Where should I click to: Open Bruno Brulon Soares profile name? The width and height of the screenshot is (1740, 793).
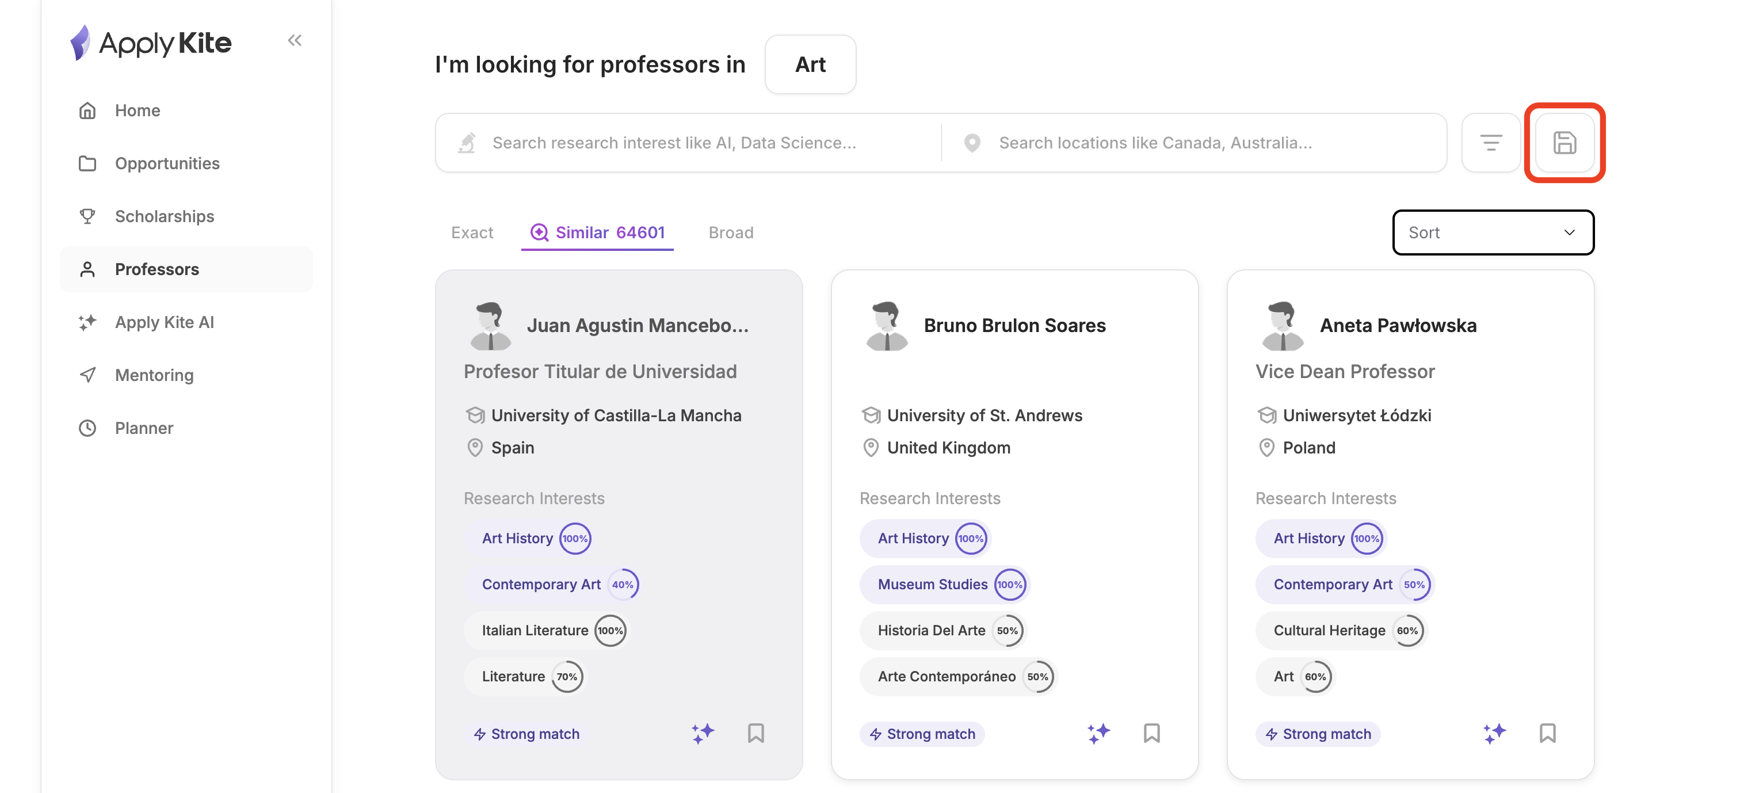point(1014,326)
